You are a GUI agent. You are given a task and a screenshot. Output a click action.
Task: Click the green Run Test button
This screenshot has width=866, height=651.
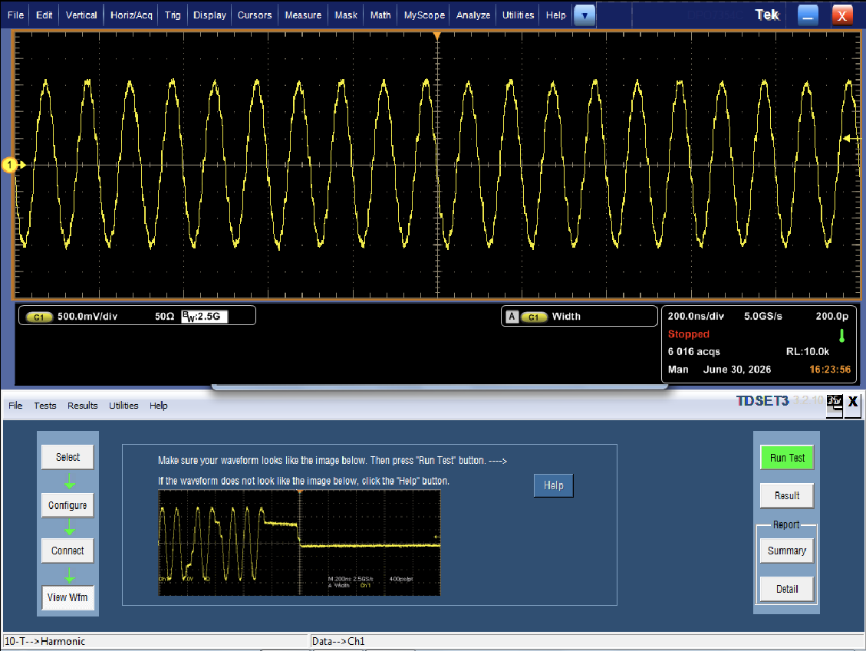coord(787,458)
